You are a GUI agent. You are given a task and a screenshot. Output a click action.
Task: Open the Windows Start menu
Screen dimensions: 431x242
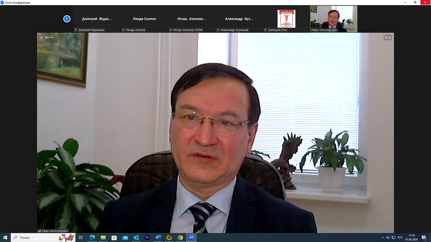pos(5,237)
